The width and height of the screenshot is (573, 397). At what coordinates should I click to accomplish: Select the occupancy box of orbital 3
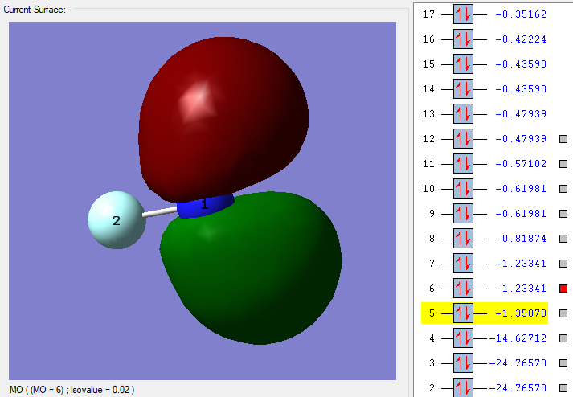pos(463,362)
